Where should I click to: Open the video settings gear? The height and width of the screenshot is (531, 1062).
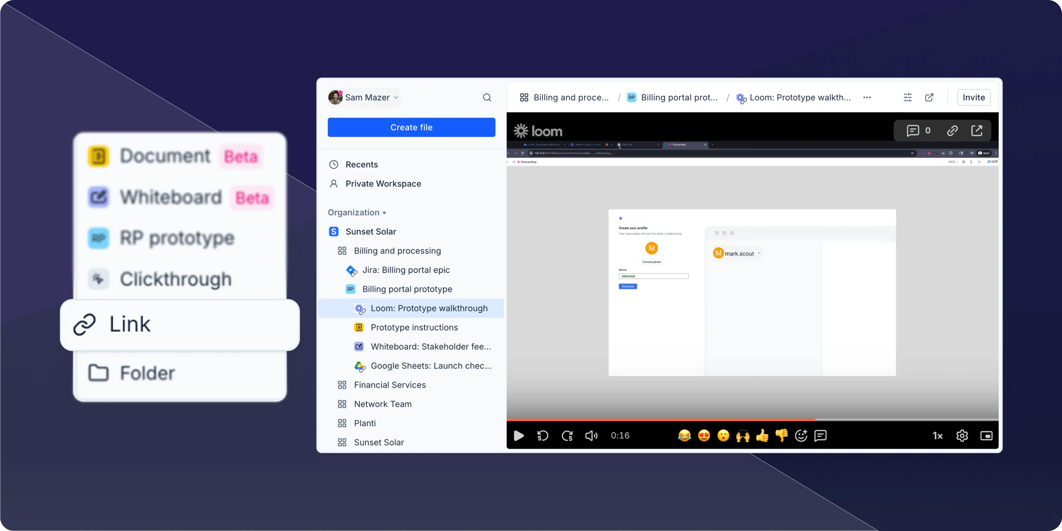[x=962, y=436]
